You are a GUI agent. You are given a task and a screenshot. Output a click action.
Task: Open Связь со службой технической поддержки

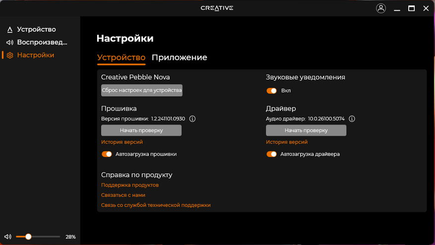click(x=156, y=205)
